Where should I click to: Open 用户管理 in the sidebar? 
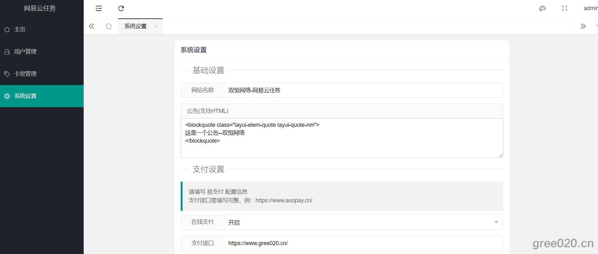click(x=25, y=52)
